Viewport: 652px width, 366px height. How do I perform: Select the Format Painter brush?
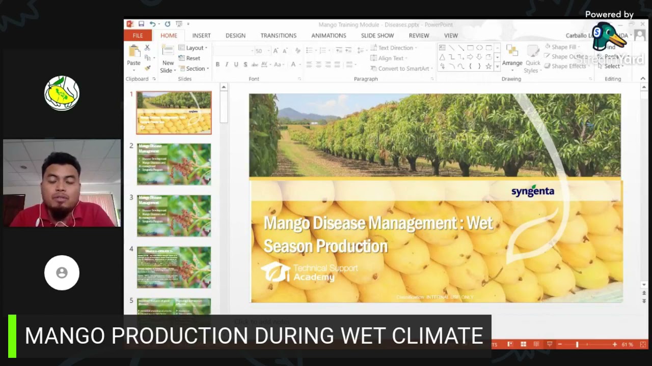(x=147, y=68)
